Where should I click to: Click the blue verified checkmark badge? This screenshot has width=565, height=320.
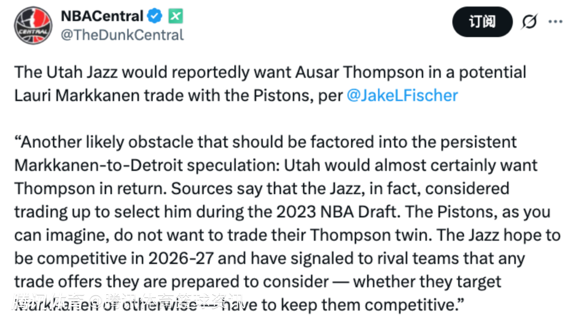[155, 17]
